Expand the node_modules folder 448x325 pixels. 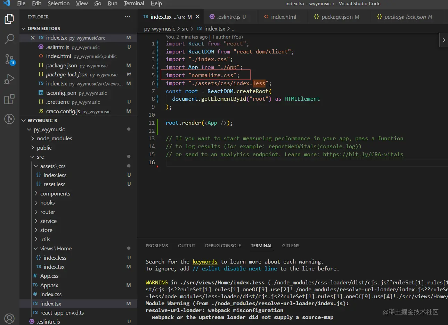tap(54, 139)
